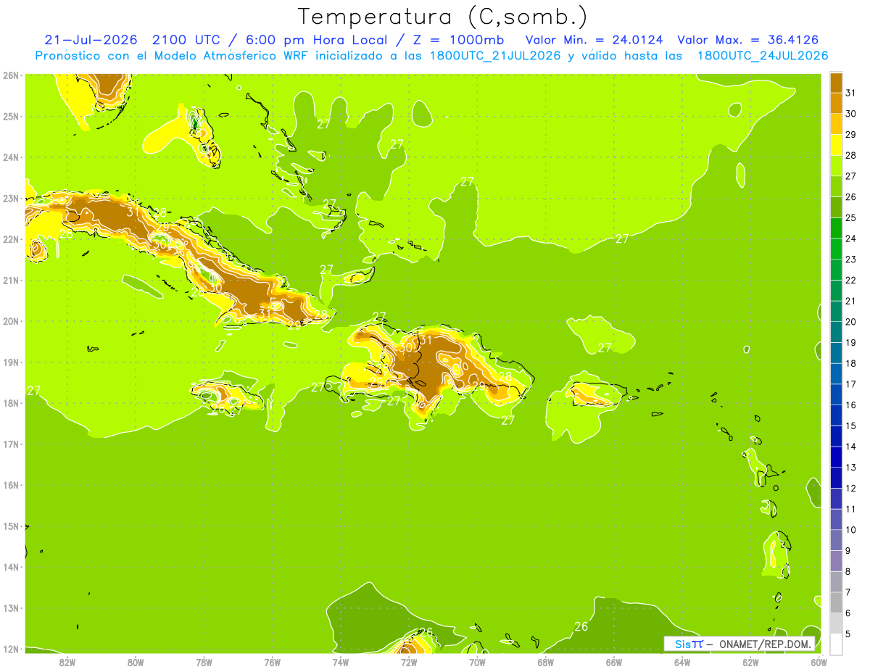Click the 74W longitude axis label
870x672 pixels.
click(x=341, y=662)
